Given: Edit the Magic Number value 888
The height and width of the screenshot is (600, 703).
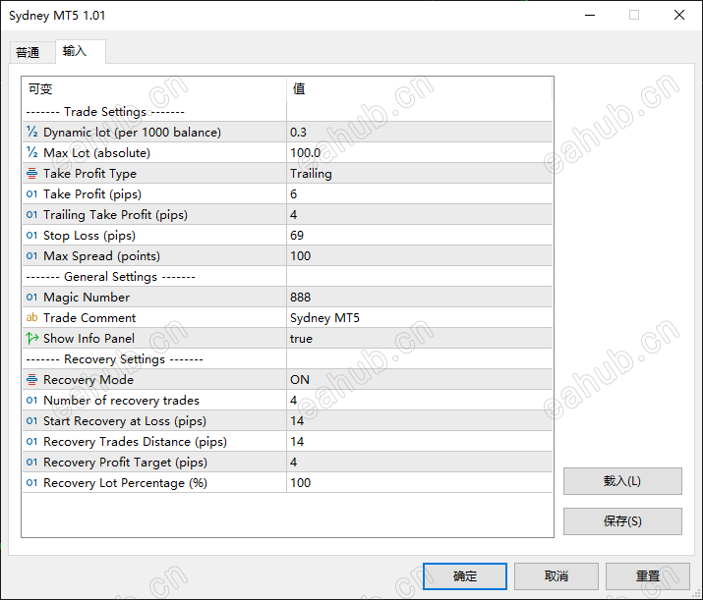Looking at the screenshot, I should [419, 297].
